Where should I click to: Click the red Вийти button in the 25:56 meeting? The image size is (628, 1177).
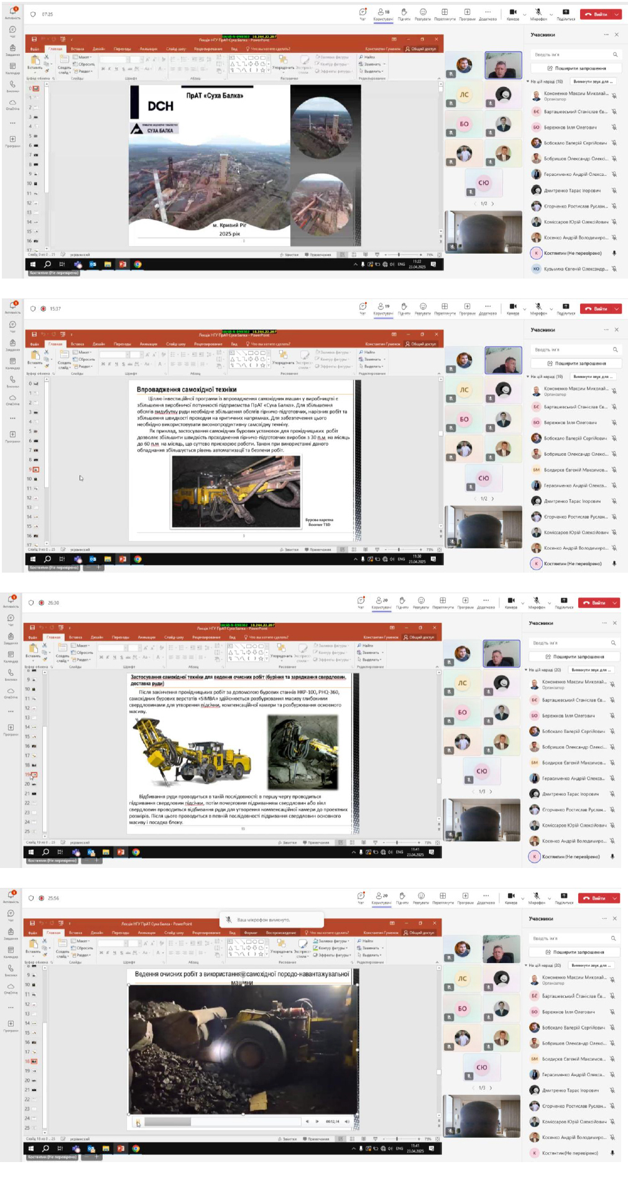[x=594, y=898]
